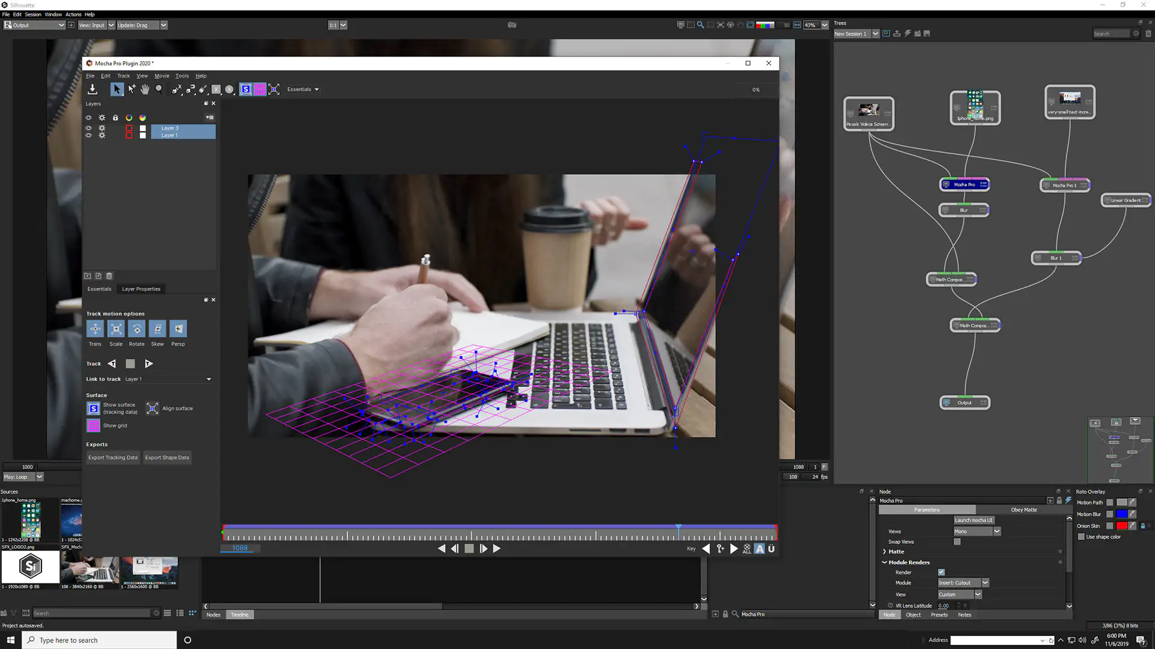Click Export Shape Data button
The width and height of the screenshot is (1155, 649).
[x=167, y=457]
